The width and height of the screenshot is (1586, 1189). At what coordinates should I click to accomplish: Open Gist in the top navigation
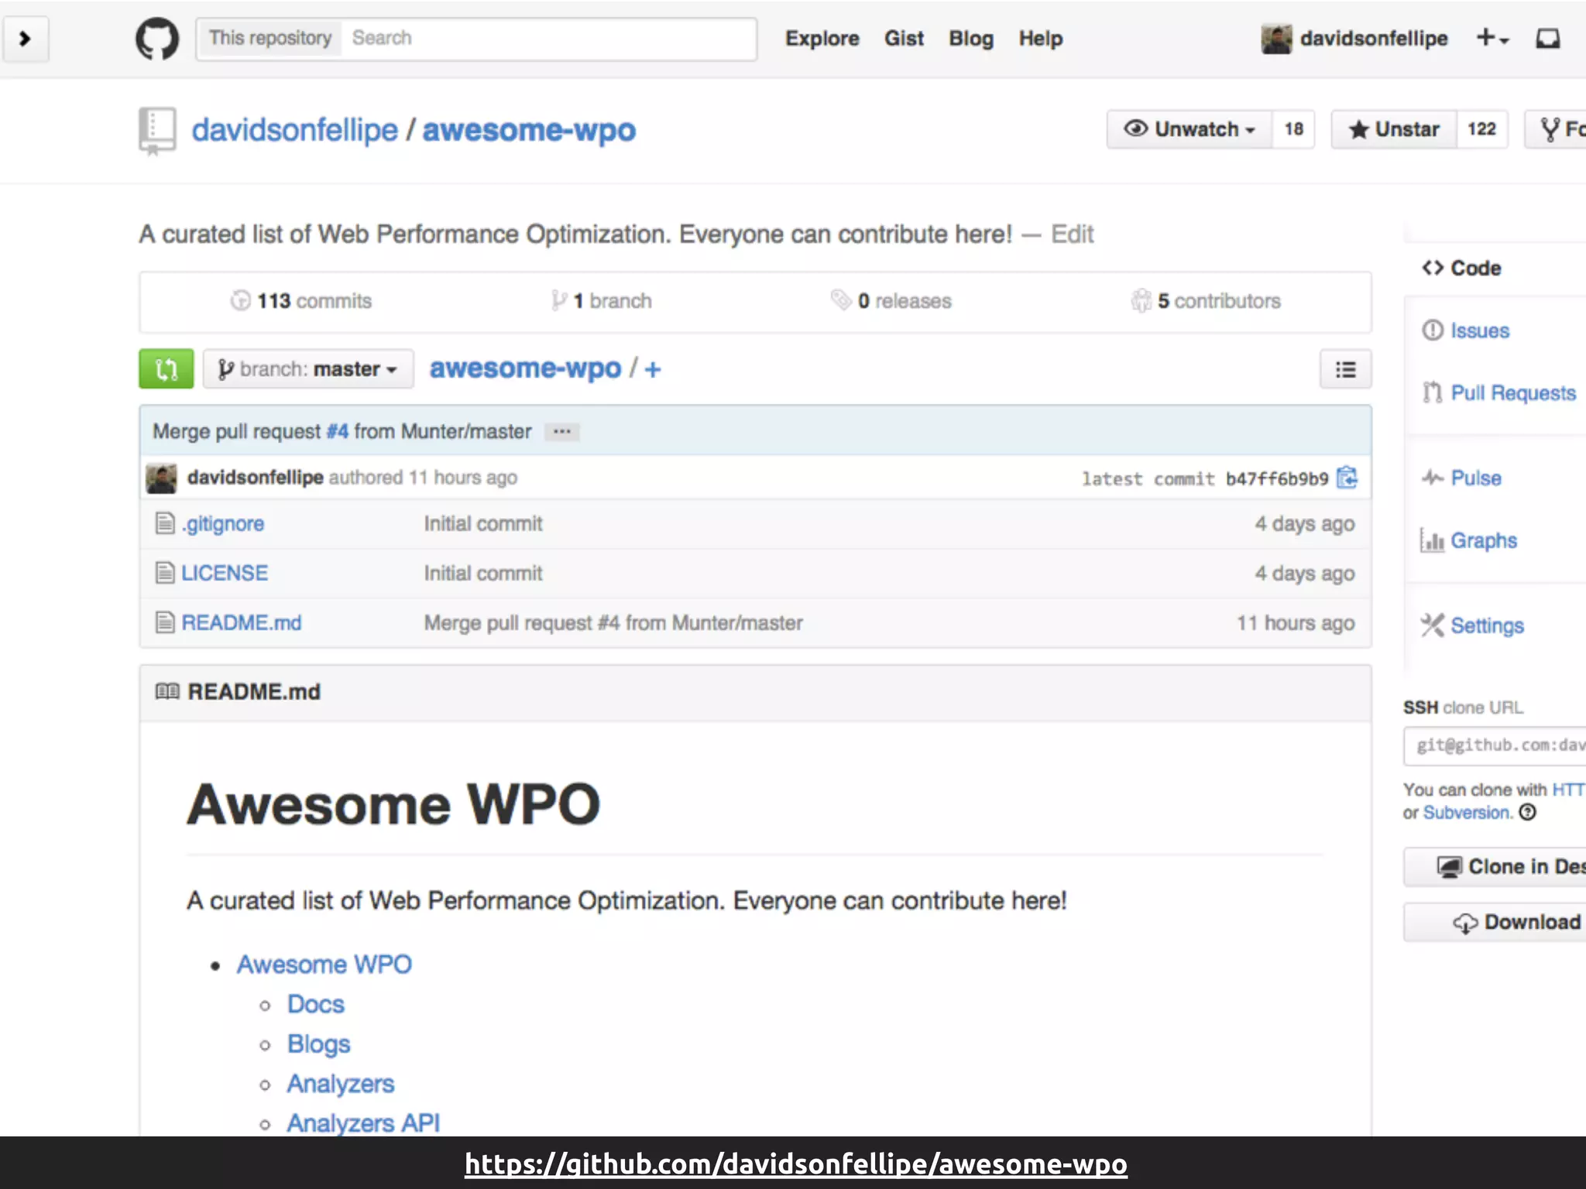[904, 39]
